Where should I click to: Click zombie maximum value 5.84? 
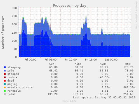coord(130,77)
